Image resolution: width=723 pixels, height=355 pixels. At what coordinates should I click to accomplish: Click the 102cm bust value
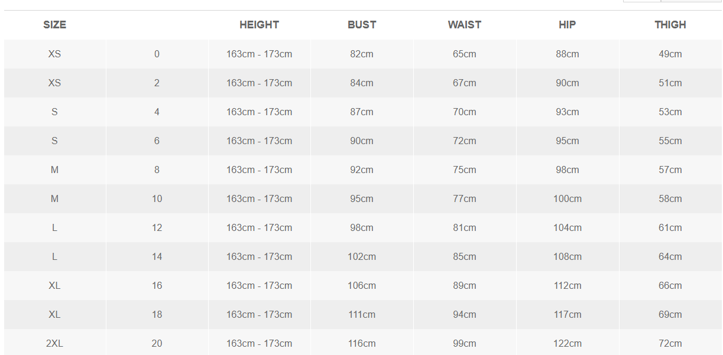(362, 256)
